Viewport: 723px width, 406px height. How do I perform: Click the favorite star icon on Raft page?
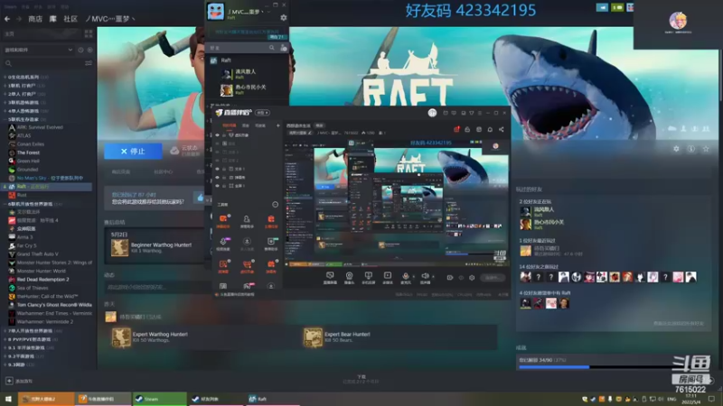tap(706, 149)
